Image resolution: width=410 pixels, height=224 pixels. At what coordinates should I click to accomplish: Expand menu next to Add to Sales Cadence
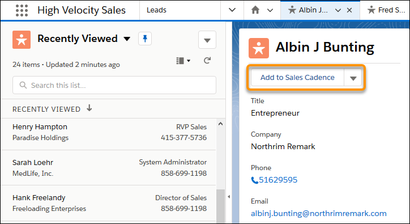353,78
